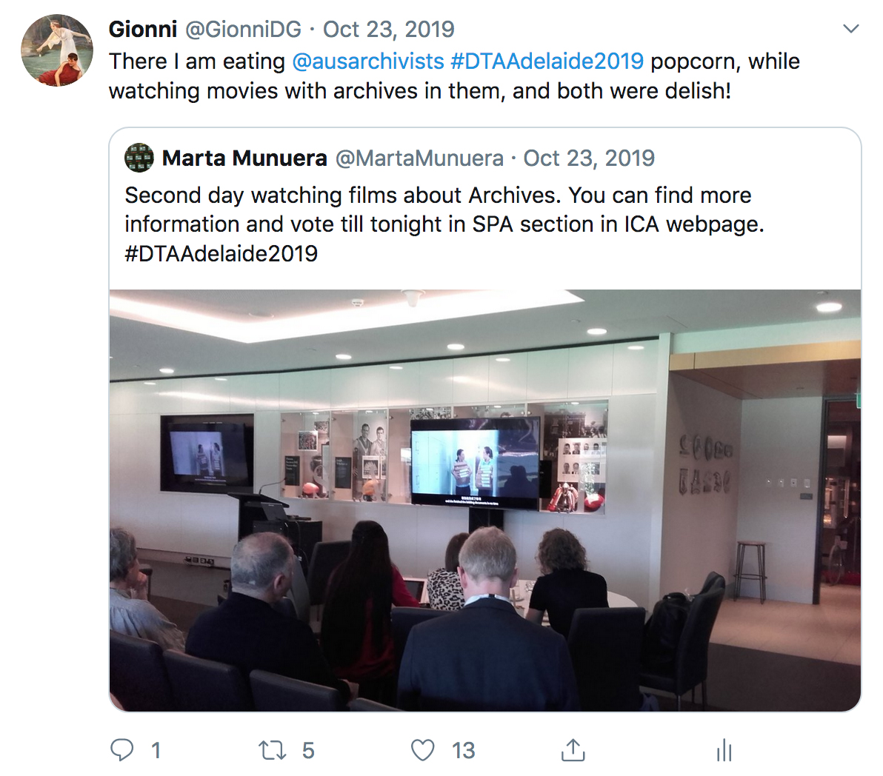
Task: Open quoted tweet text about Archives films
Action: click(x=444, y=224)
